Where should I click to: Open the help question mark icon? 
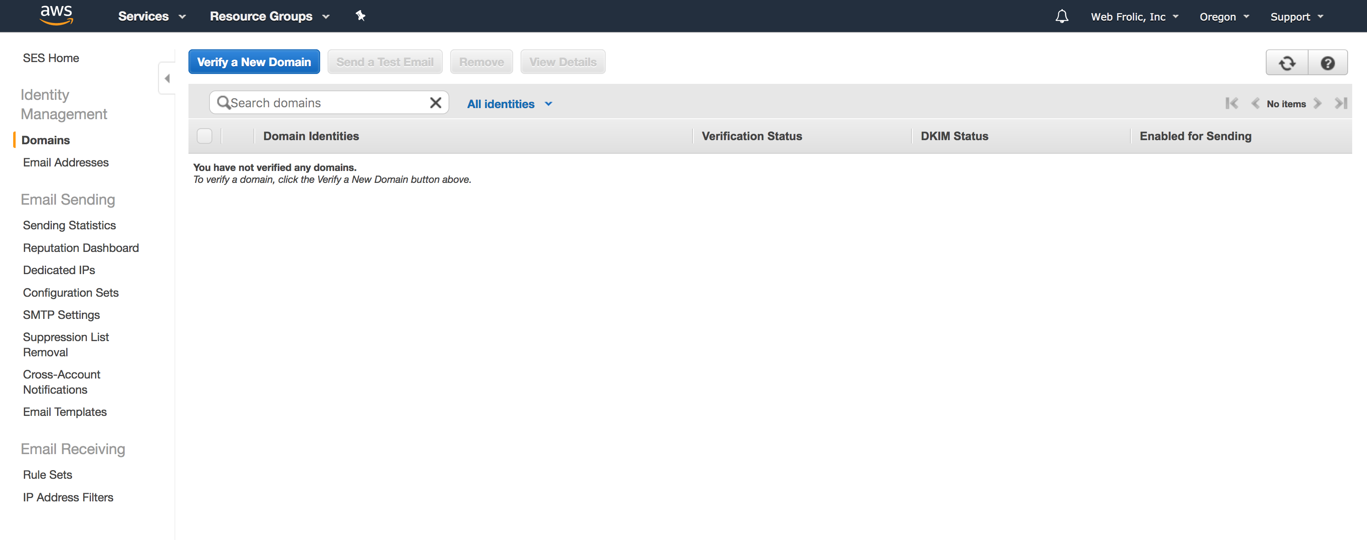[1327, 63]
